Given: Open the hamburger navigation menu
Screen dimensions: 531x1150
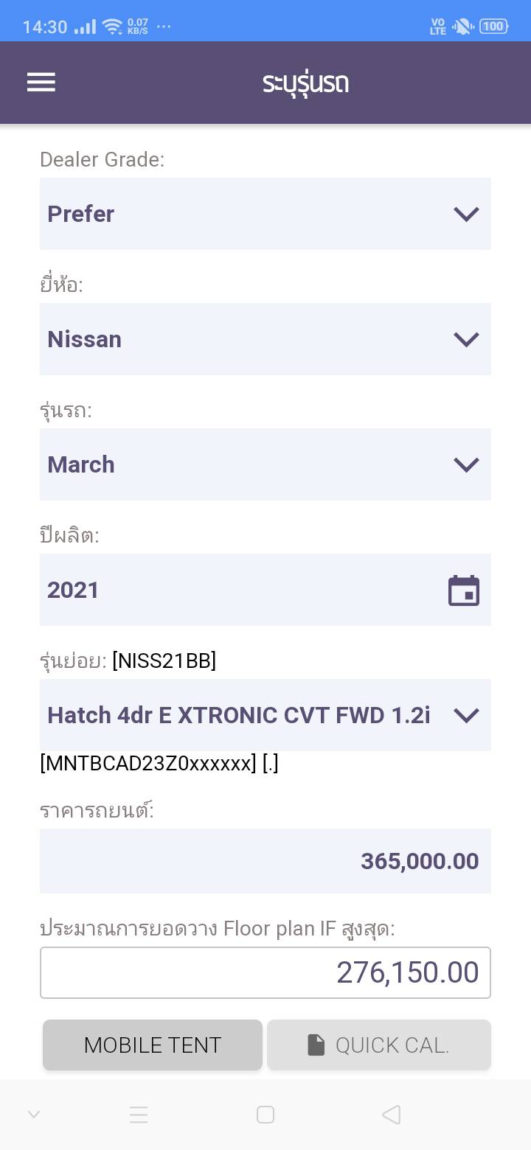Looking at the screenshot, I should pyautogui.click(x=41, y=82).
